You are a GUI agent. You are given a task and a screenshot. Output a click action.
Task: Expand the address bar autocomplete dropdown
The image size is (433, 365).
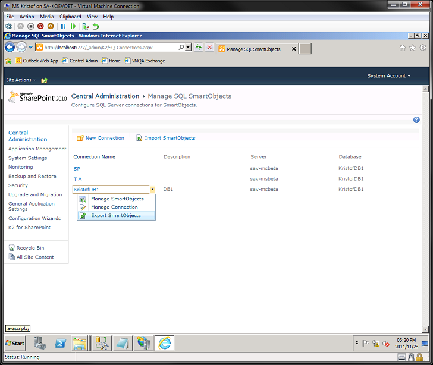coord(188,47)
